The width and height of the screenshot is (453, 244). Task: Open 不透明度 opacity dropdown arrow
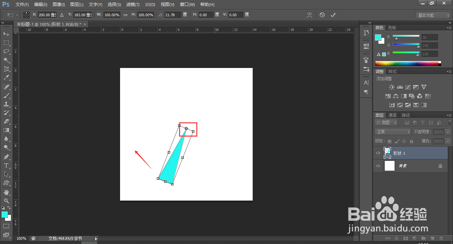[x=448, y=132]
